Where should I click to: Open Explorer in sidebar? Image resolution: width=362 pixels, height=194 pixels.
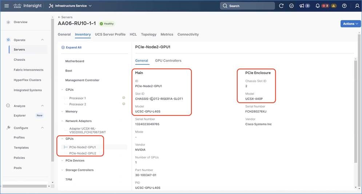(x=20, y=115)
